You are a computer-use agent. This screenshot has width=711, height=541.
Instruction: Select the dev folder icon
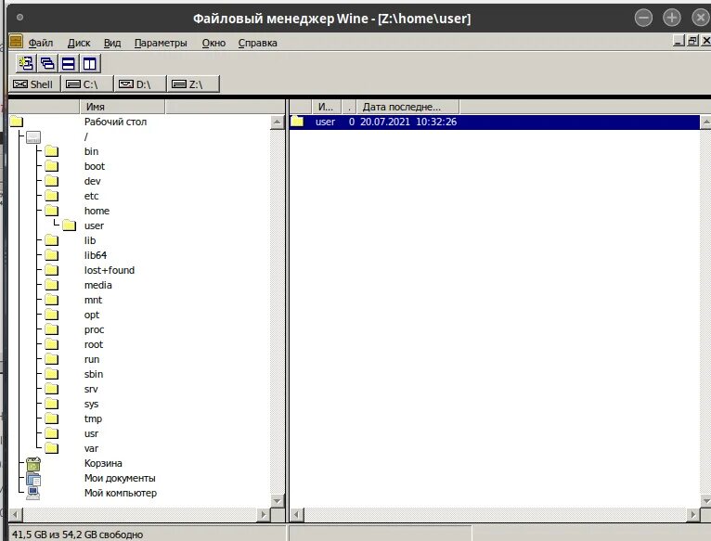(52, 181)
